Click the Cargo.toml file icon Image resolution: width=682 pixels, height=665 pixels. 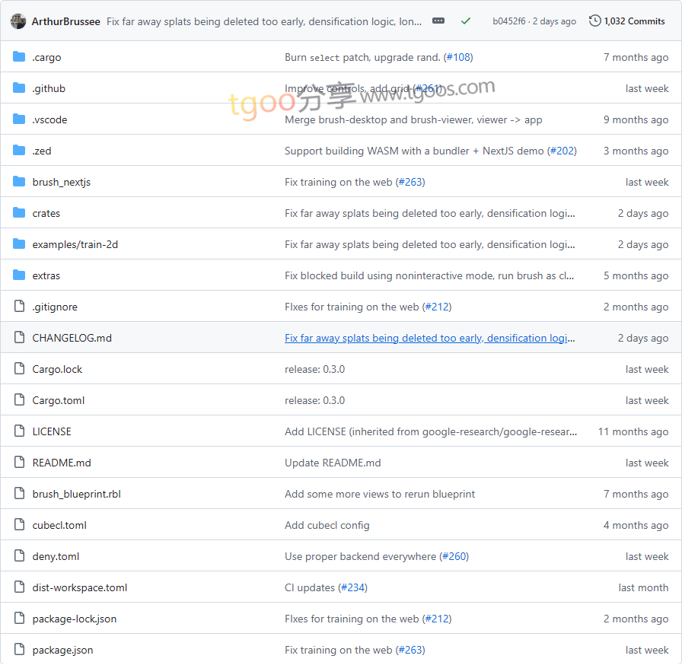pyautogui.click(x=19, y=400)
